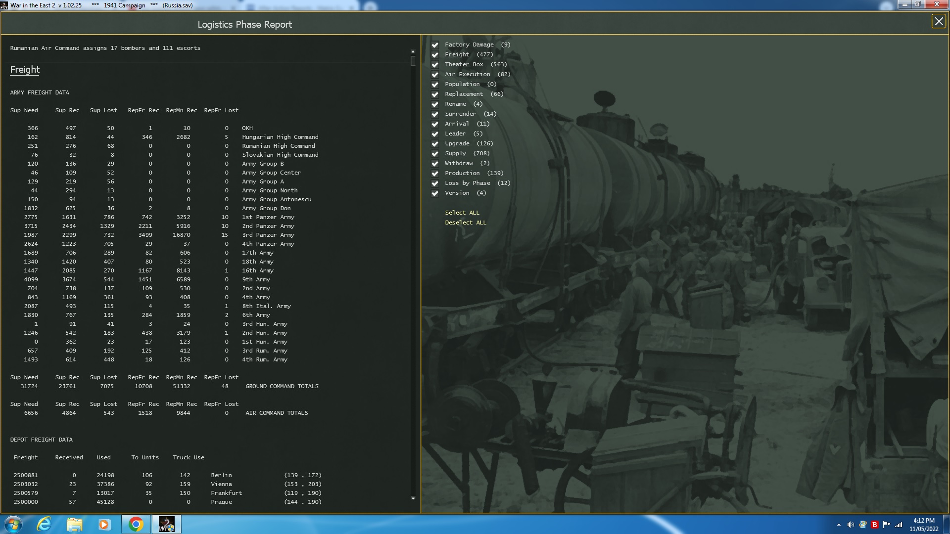The image size is (950, 534).
Task: Launch Internet Explorer from taskbar
Action: [x=45, y=524]
